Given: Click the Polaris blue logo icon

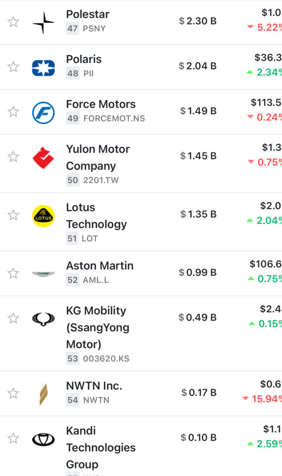Looking at the screenshot, I should point(43,67).
